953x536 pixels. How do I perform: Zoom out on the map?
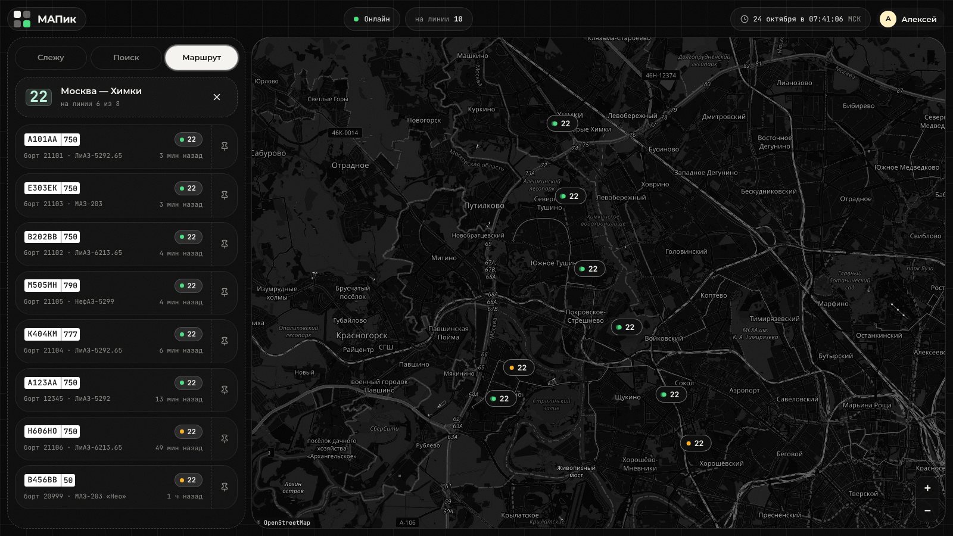pos(927,510)
